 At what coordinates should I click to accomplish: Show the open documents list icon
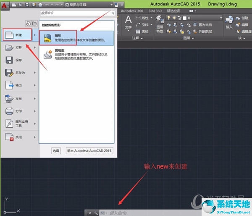(x=34, y=23)
